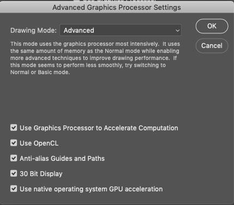Confirm settings with the OK button

point(212,26)
